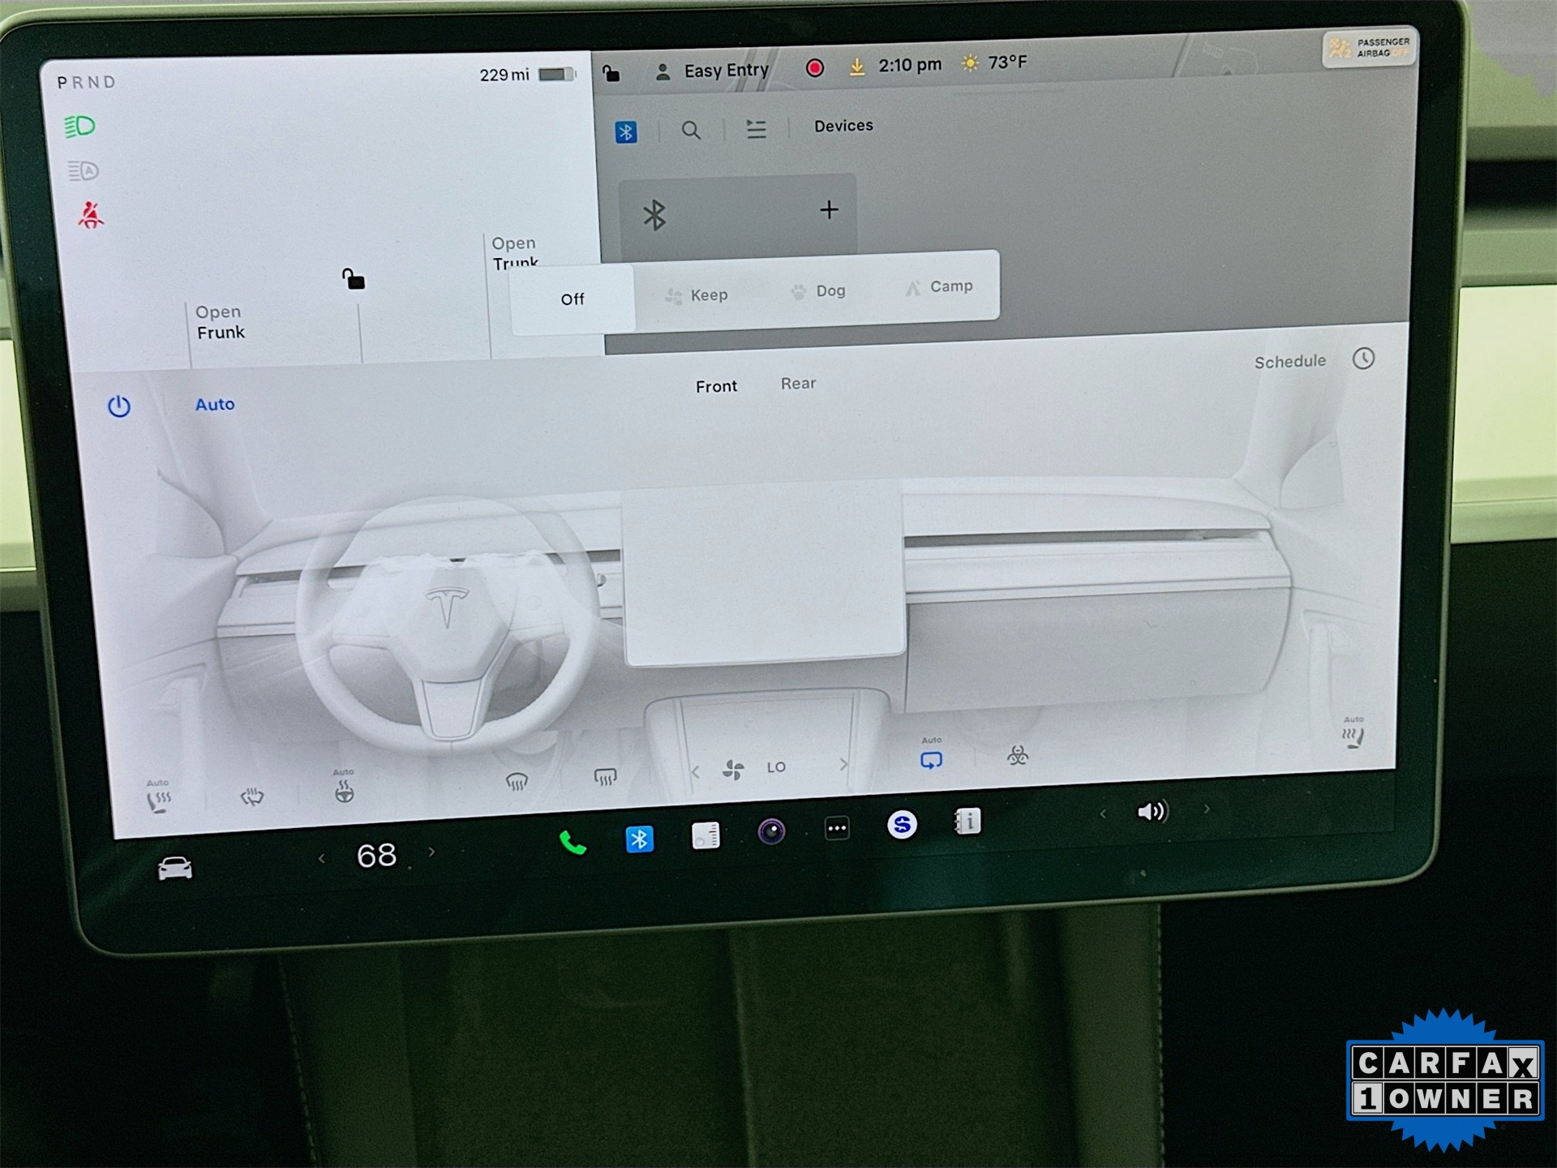
Task: Turn on the rear defrost
Action: tap(604, 777)
